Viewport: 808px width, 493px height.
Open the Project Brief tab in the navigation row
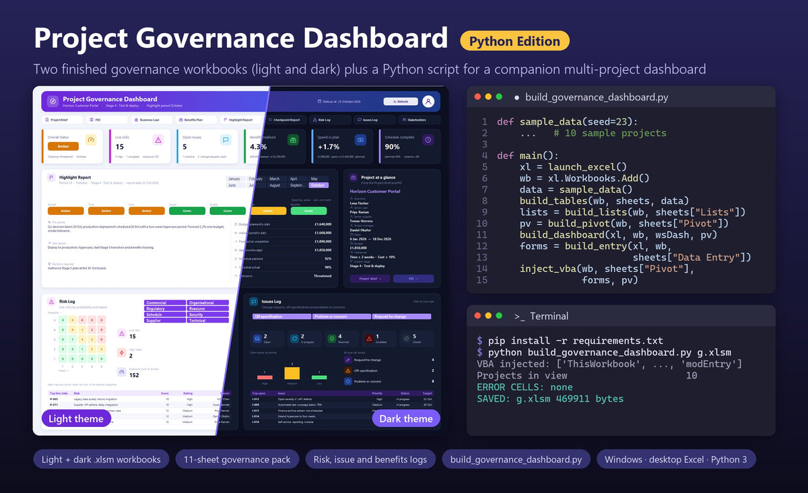pos(61,120)
